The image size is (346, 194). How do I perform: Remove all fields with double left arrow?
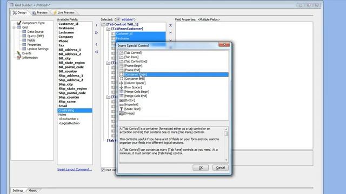tap(96, 52)
